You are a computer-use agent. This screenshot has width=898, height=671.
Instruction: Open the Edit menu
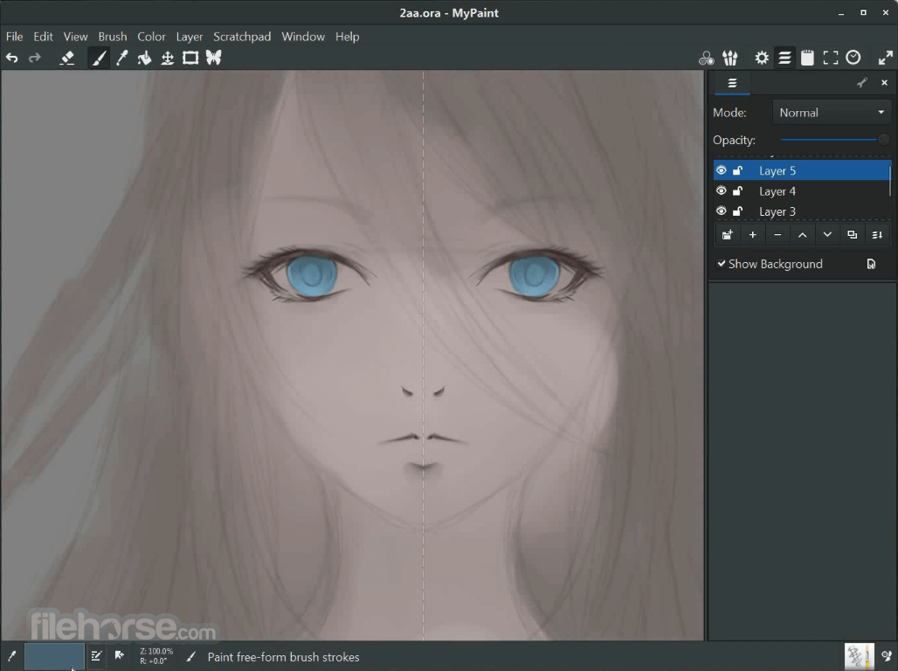[43, 37]
